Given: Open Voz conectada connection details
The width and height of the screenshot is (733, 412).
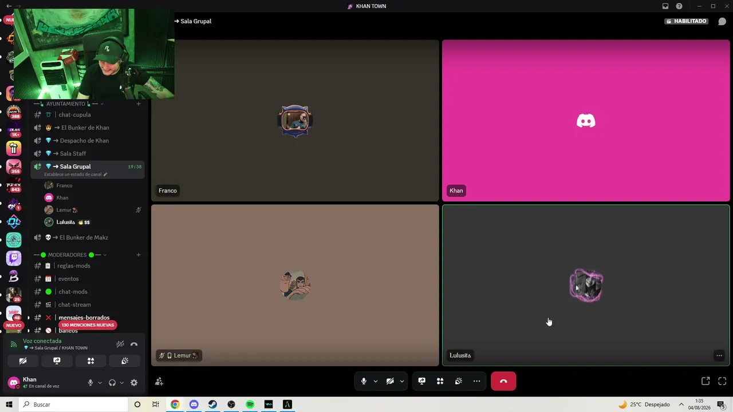Looking at the screenshot, I should [42, 341].
